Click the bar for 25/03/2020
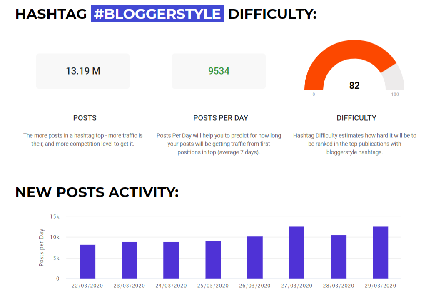Viewport: 426px width, 296px height. click(x=213, y=260)
